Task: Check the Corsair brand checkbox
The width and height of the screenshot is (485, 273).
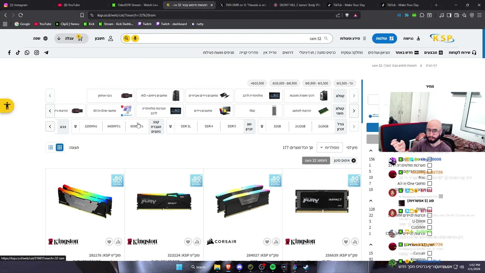Action: coord(429,253)
